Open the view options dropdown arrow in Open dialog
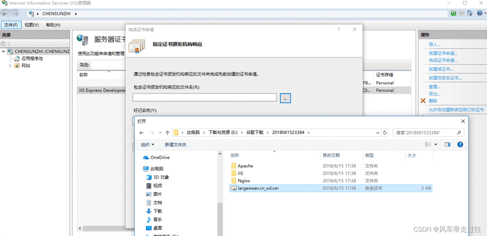The image size is (487, 236). (436, 145)
